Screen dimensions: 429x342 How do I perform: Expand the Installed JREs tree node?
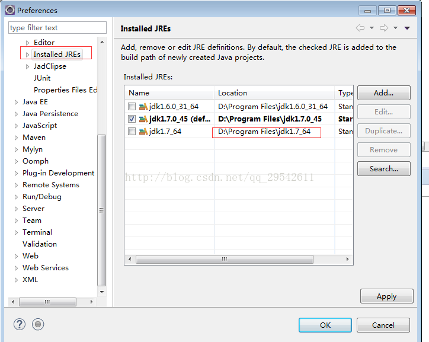click(27, 55)
